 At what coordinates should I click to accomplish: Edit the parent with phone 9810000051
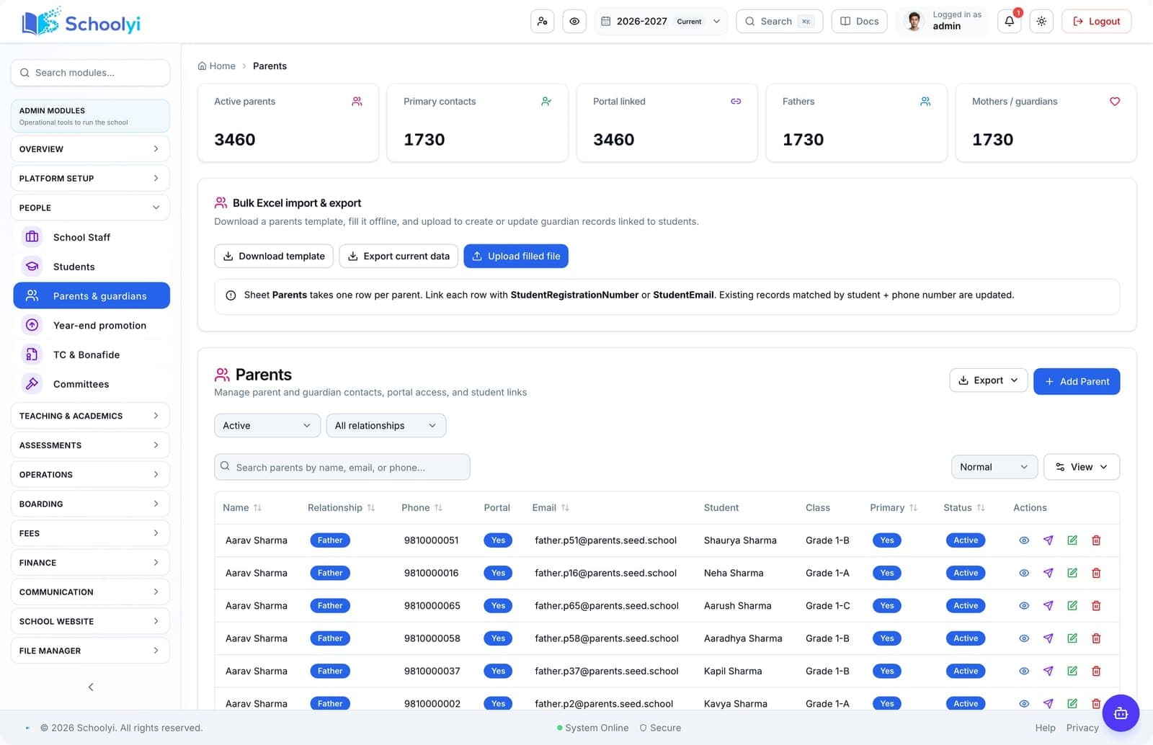[1072, 540]
